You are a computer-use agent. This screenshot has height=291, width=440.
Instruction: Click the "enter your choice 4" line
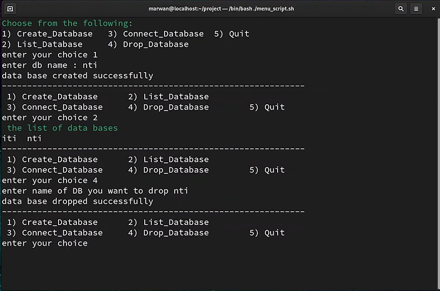[x=50, y=180]
